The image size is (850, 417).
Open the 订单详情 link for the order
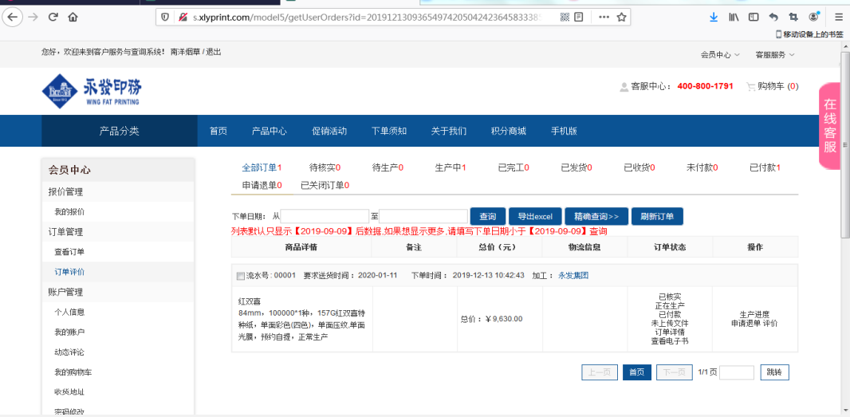(x=670, y=332)
